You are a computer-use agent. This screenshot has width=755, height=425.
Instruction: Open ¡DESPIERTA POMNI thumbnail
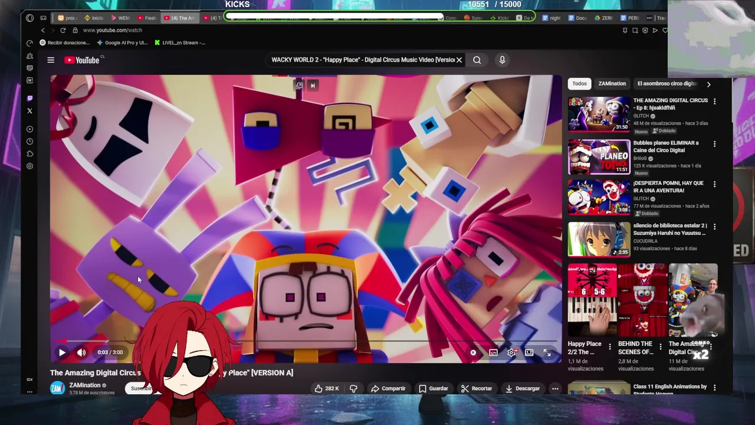click(x=599, y=197)
